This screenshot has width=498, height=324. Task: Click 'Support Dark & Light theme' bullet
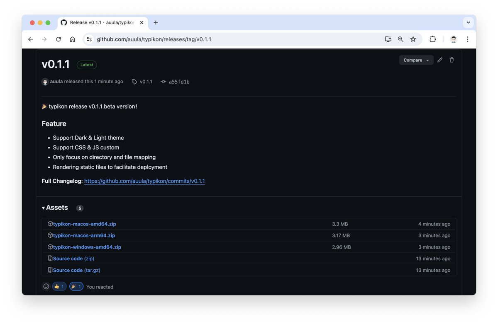coord(88,138)
